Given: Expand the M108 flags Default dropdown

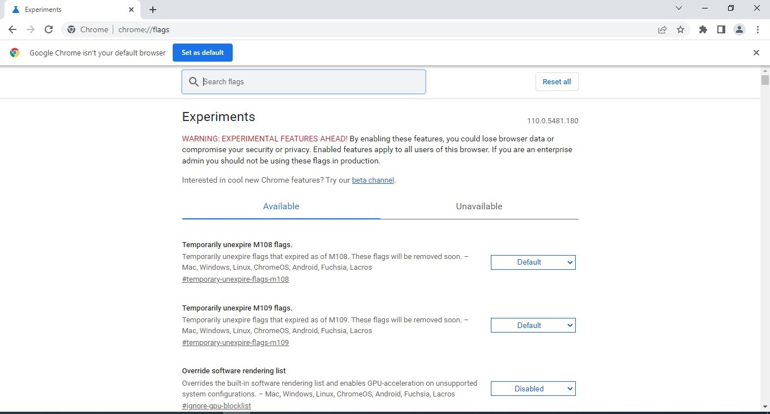Looking at the screenshot, I should coord(533,262).
